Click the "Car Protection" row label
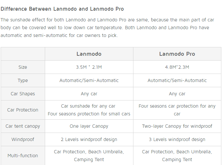 [x=23, y=110]
